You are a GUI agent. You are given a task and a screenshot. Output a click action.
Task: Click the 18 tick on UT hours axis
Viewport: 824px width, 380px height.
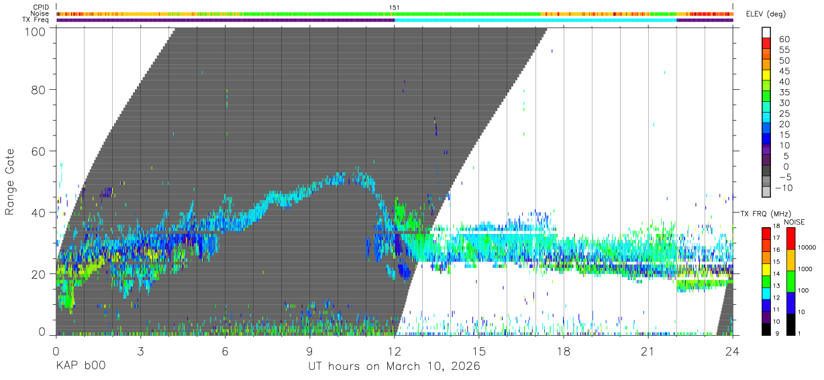point(564,351)
